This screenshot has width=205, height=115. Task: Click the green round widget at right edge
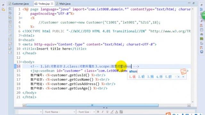coord(203,15)
